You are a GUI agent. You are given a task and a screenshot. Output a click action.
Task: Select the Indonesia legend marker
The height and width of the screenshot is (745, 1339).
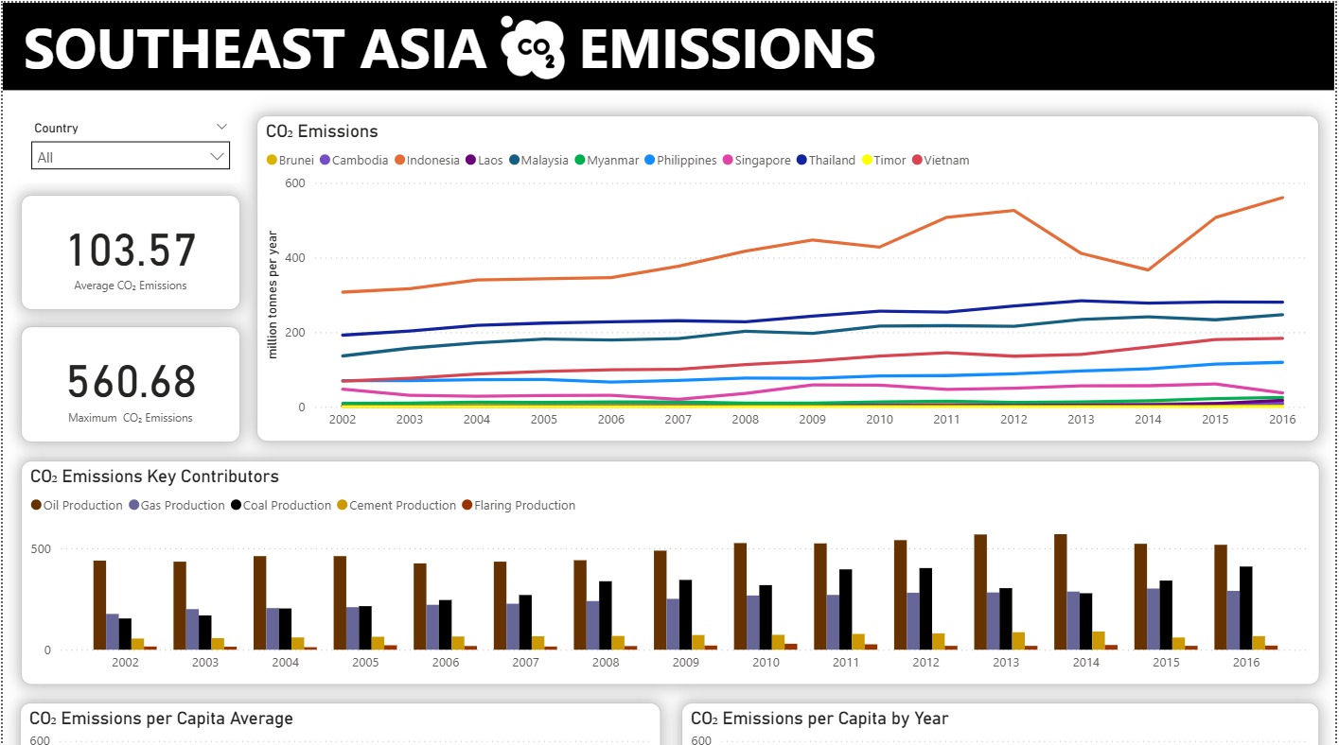click(x=400, y=161)
